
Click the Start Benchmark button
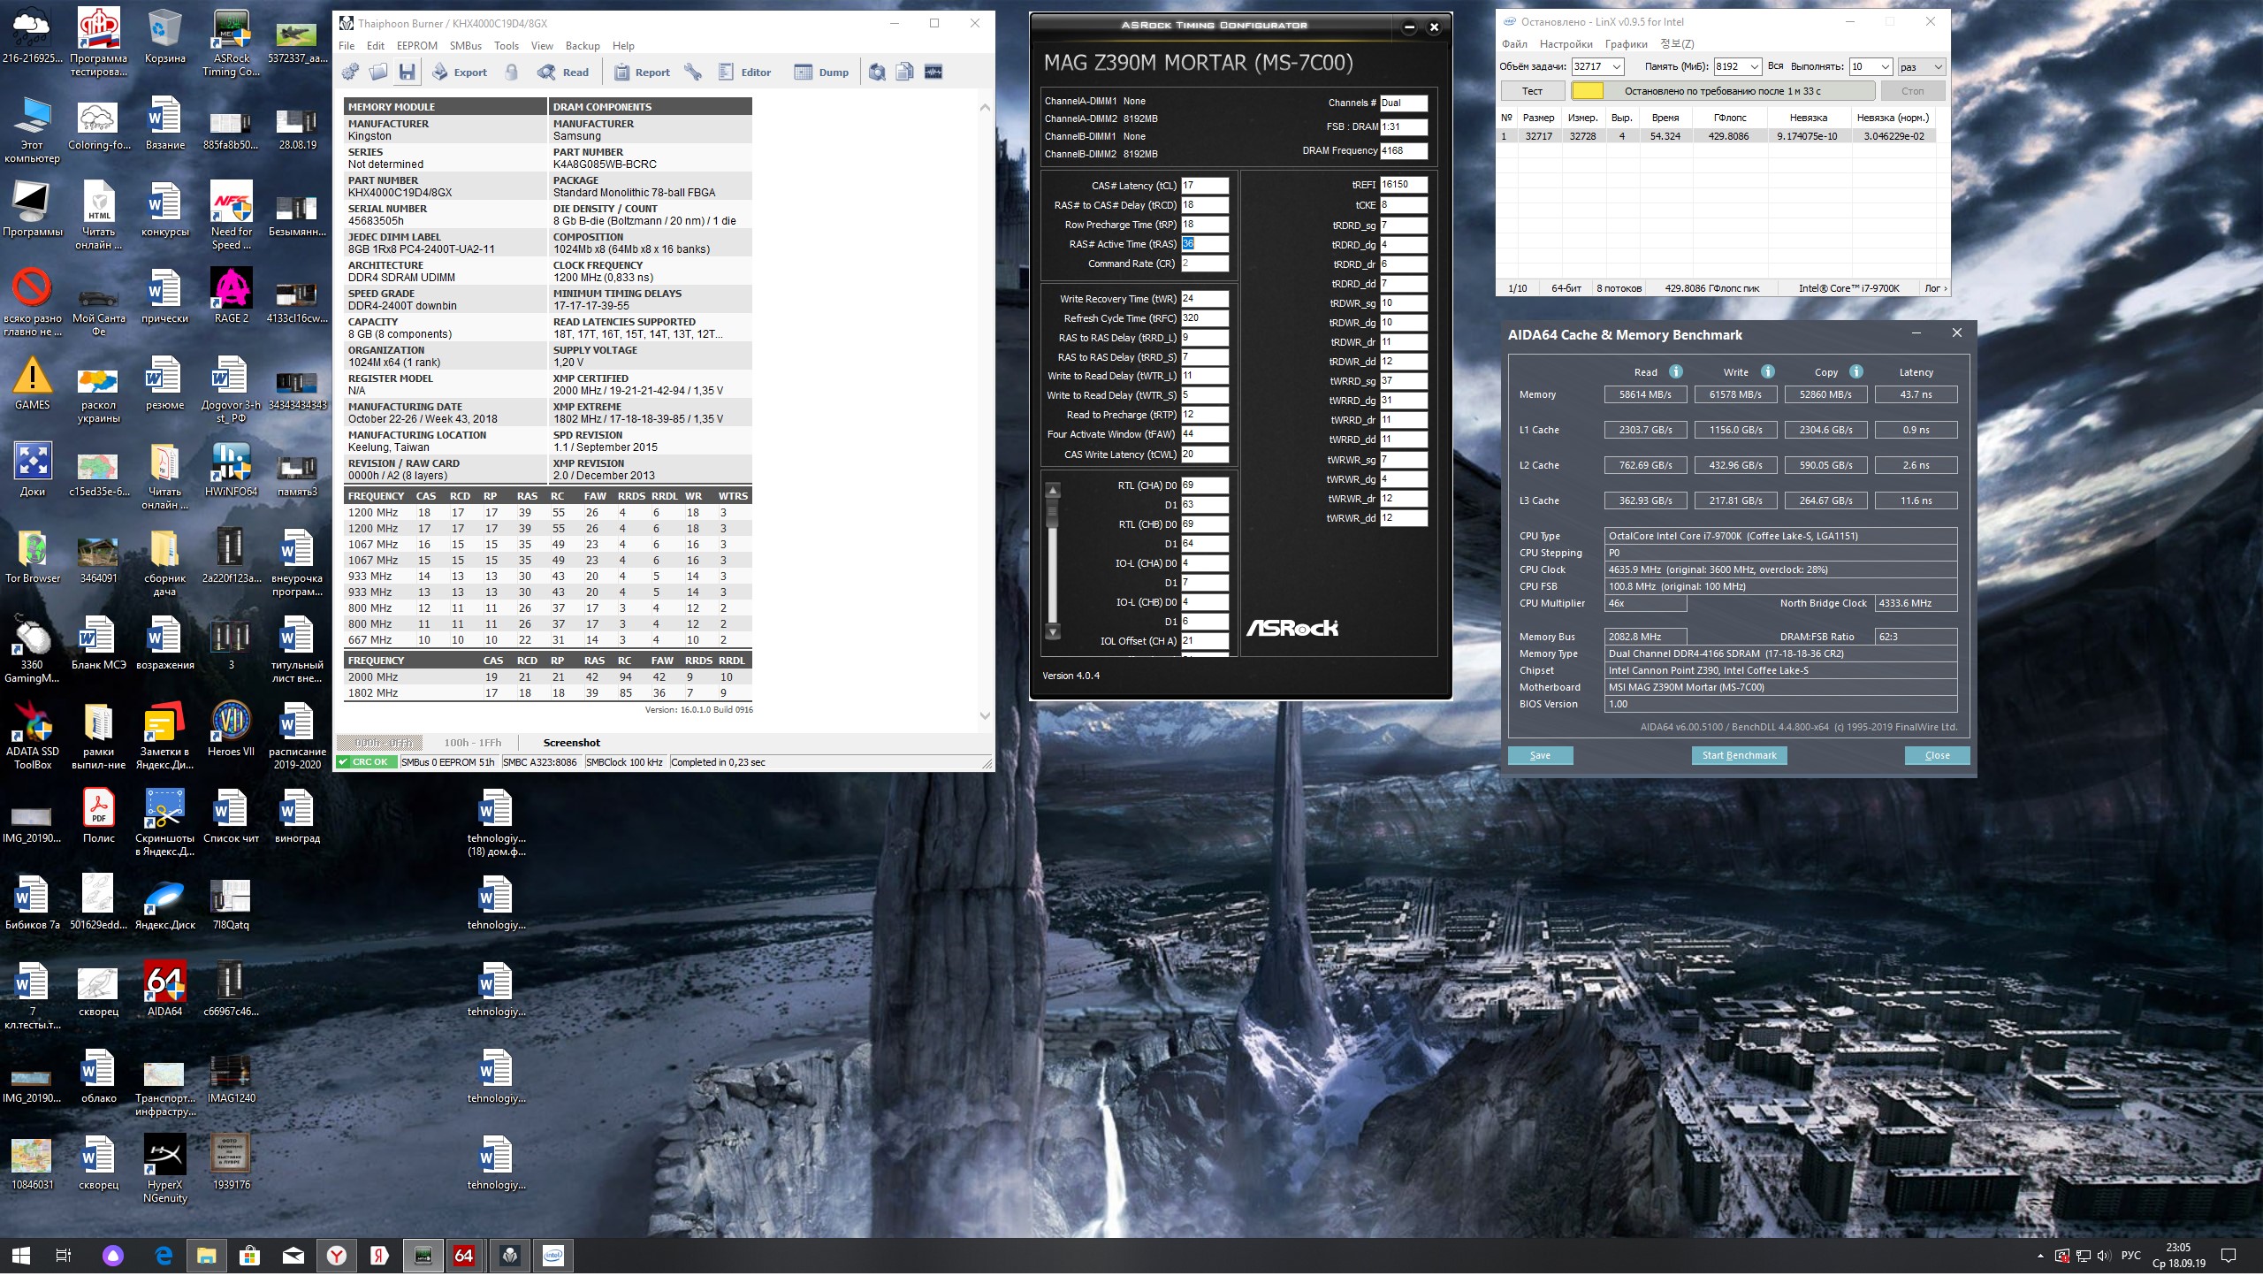click(x=1739, y=756)
